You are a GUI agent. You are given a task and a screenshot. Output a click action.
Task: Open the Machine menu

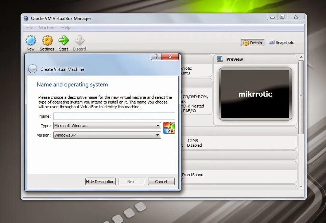pos(47,28)
